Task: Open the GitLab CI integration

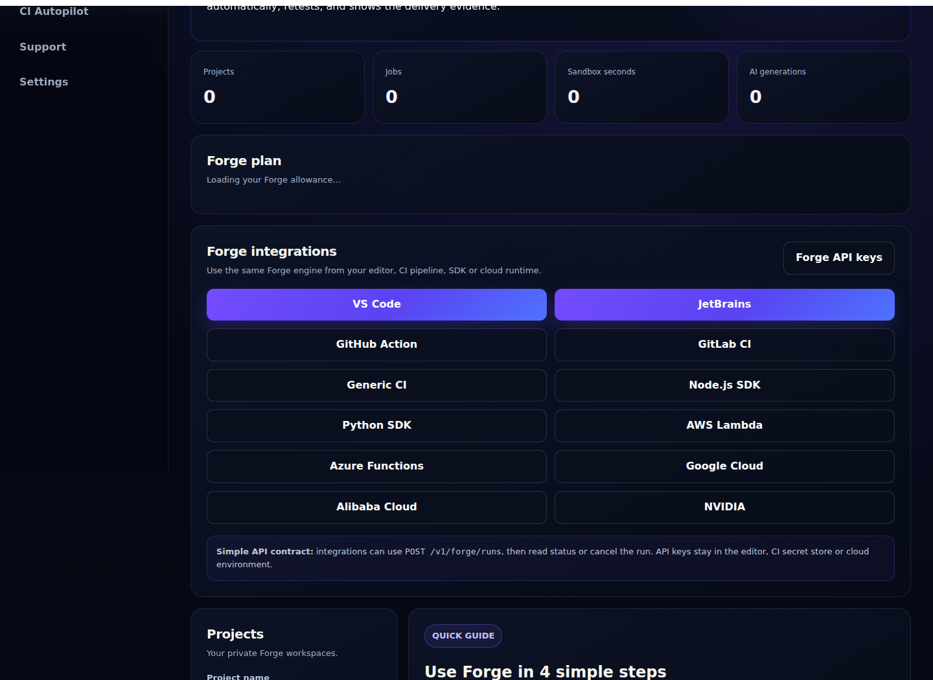Action: point(724,345)
